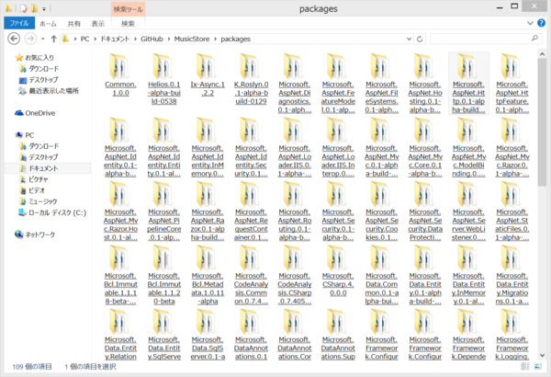Open the Microsoft.AspNet.Diagnostics folder
The height and width of the screenshot is (377, 551).
(x=295, y=84)
